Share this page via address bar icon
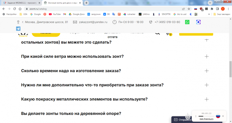The width and height of the screenshot is (232, 123). coord(183,9)
